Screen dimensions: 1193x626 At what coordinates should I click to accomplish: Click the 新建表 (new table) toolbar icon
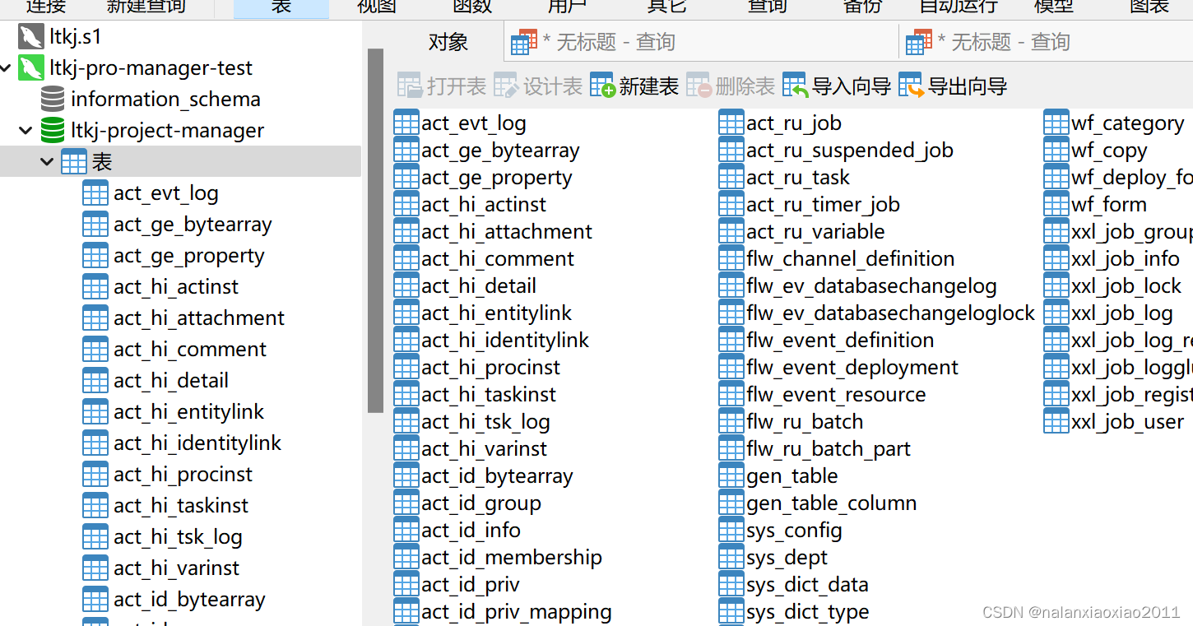tap(602, 86)
